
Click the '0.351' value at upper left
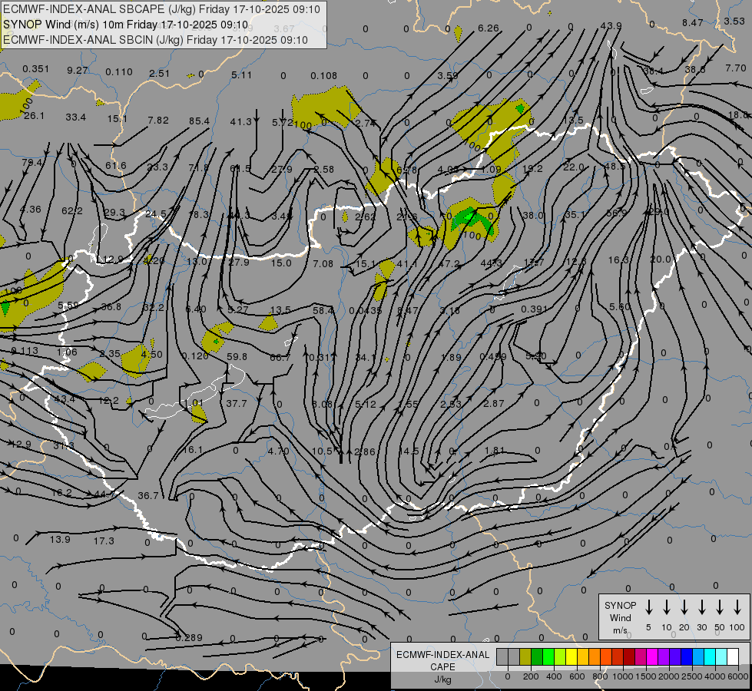coord(36,68)
